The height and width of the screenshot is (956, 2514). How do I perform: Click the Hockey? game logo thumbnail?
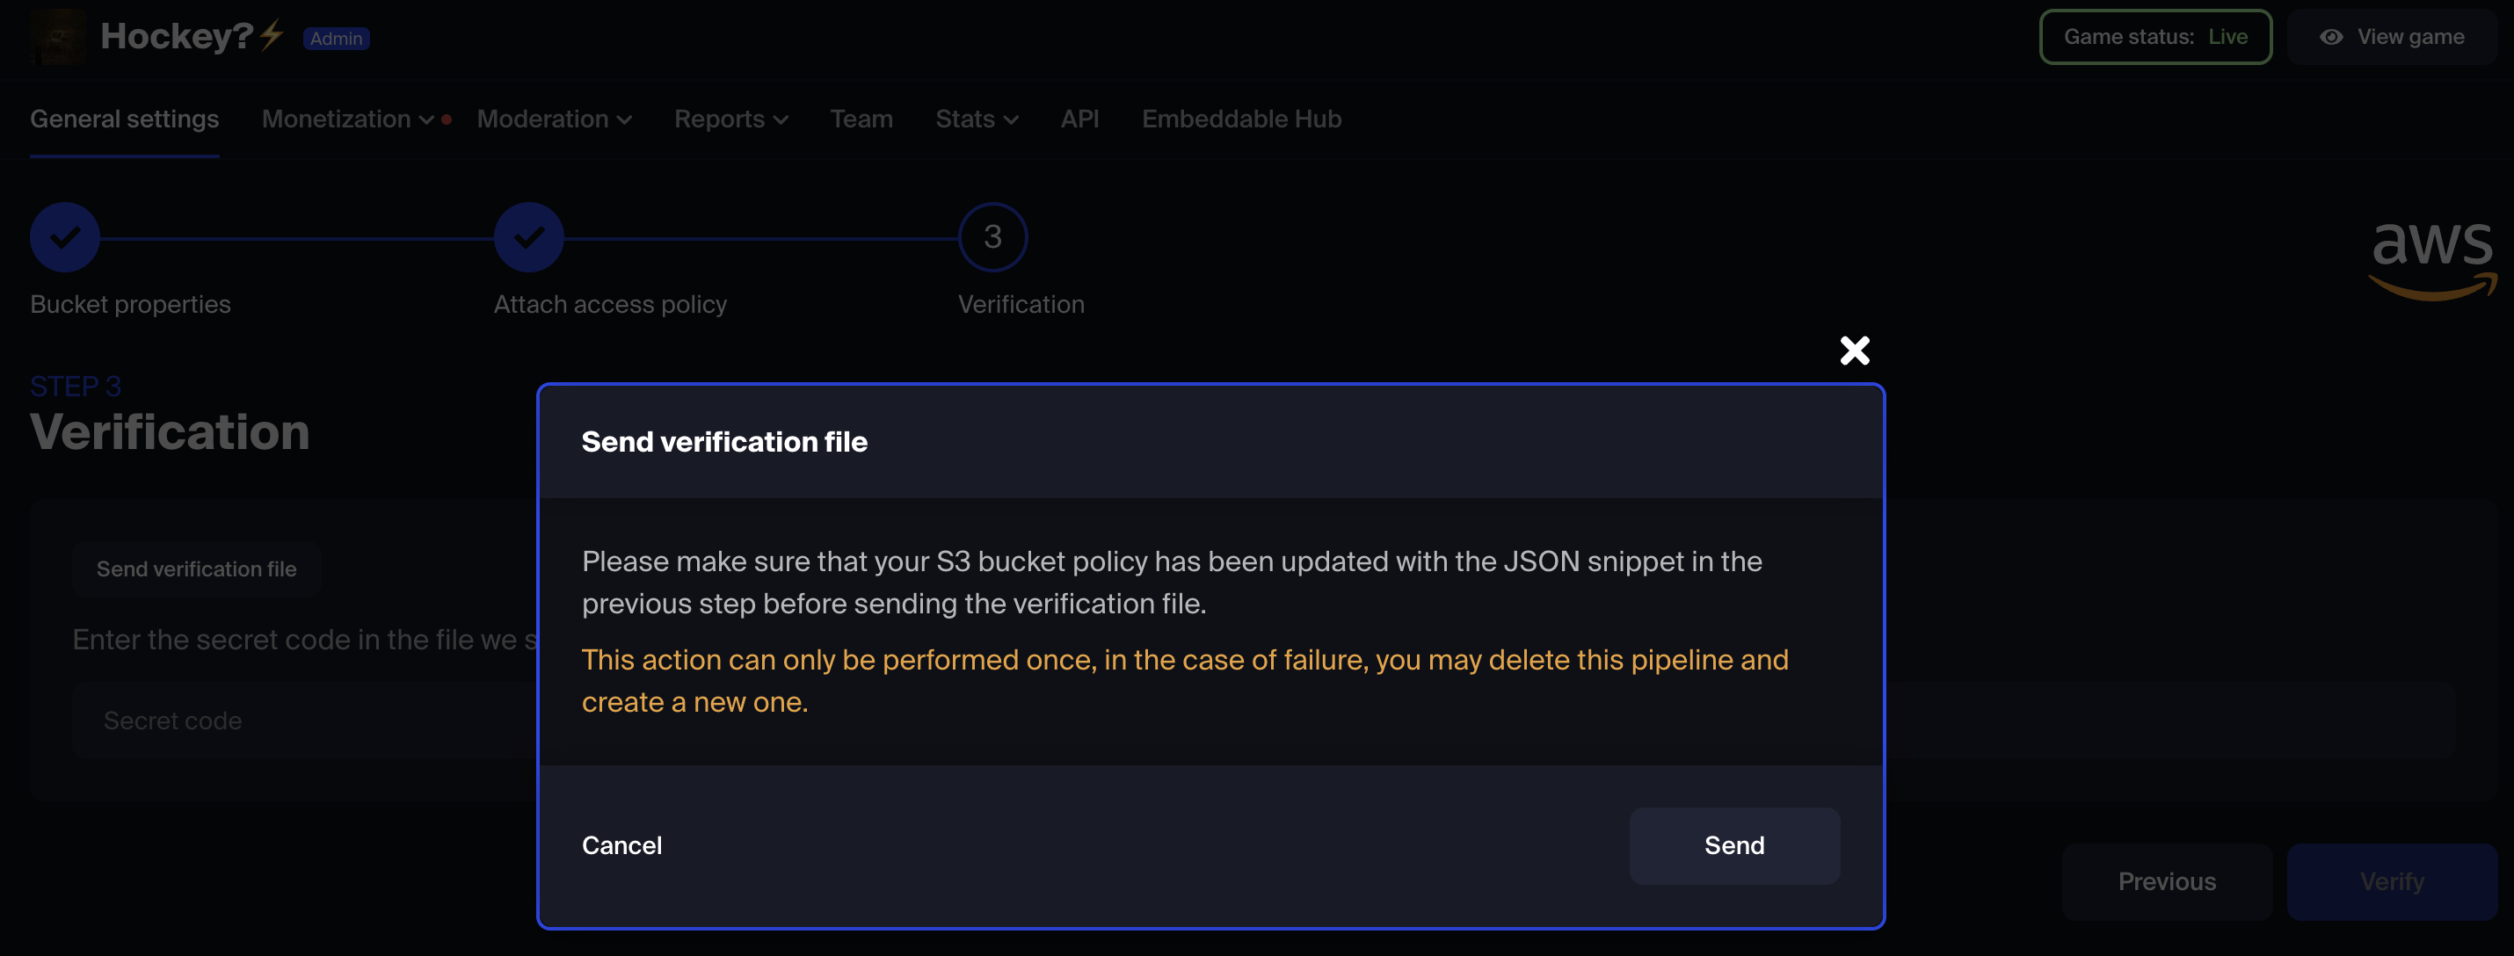pyautogui.click(x=56, y=36)
